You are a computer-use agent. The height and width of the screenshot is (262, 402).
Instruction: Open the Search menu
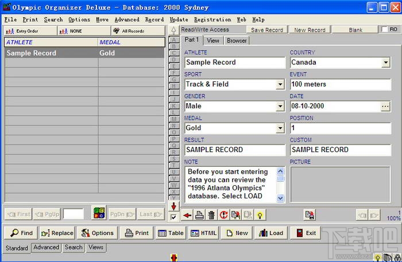click(53, 19)
